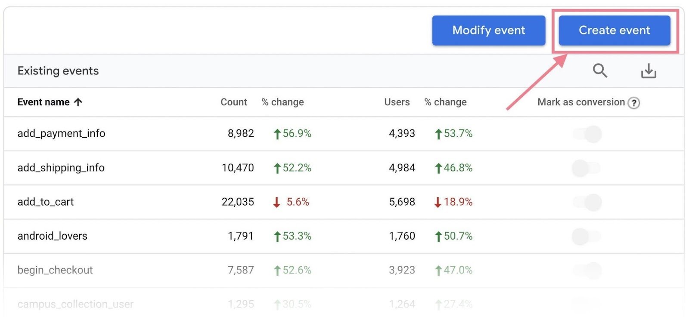This screenshot has height=317, width=689.
Task: Sort by Event name column header
Action: tap(43, 102)
